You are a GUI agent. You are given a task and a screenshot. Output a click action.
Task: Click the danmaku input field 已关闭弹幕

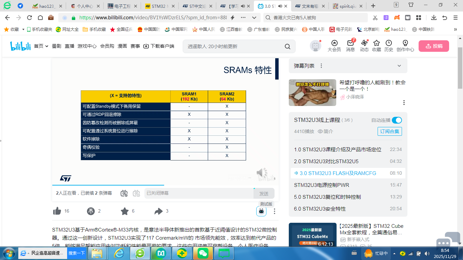point(199,193)
